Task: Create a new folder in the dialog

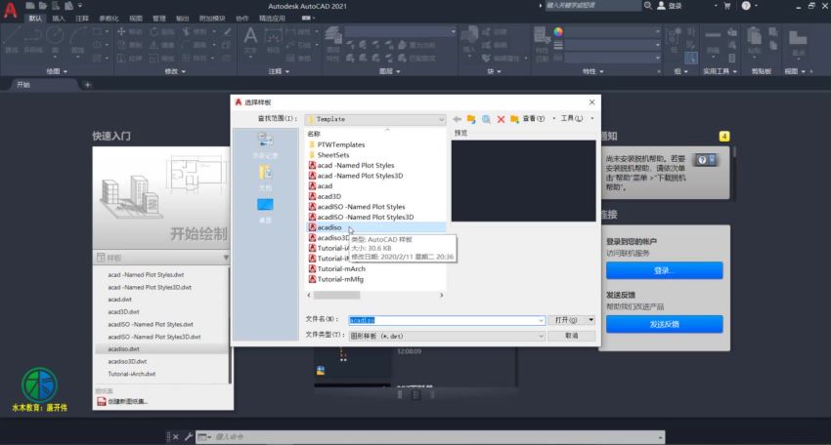Action: point(514,119)
